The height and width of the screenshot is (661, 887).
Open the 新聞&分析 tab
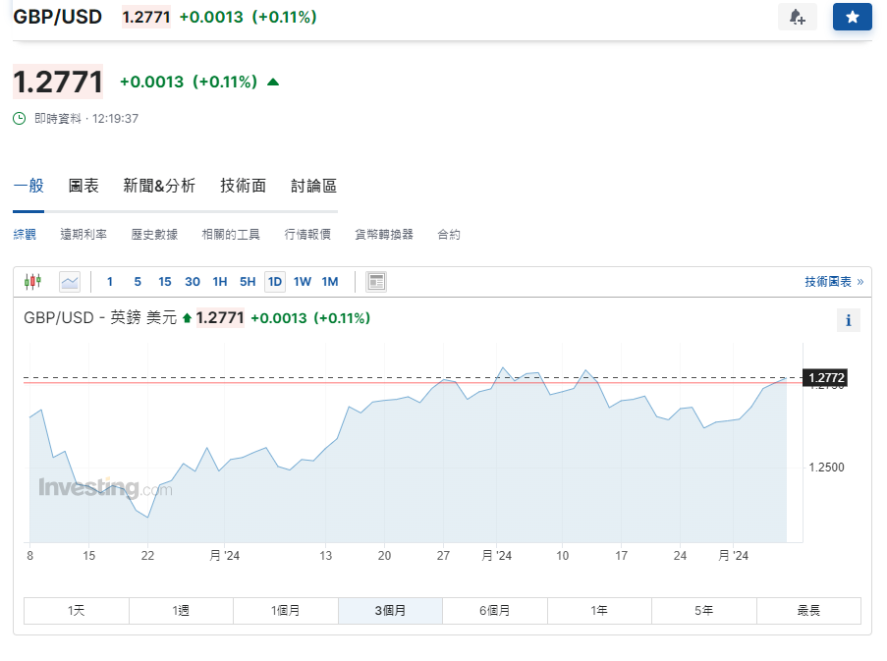(159, 186)
